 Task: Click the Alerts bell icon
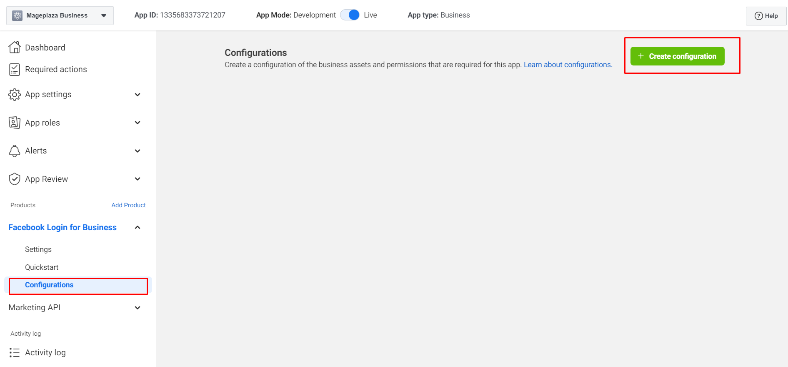[15, 151]
